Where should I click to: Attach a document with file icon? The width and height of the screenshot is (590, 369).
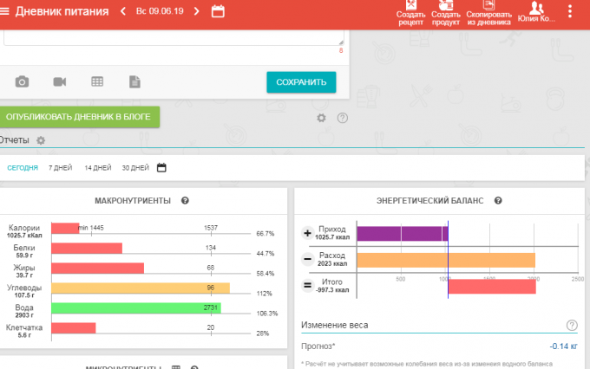coord(134,81)
